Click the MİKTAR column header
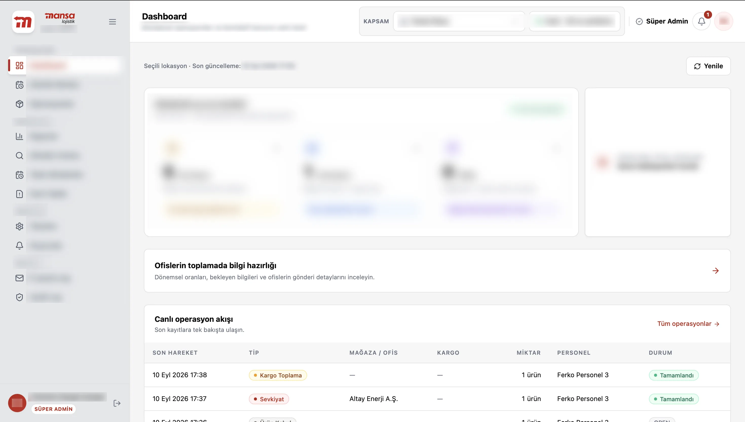The width and height of the screenshot is (745, 422). [x=529, y=353]
